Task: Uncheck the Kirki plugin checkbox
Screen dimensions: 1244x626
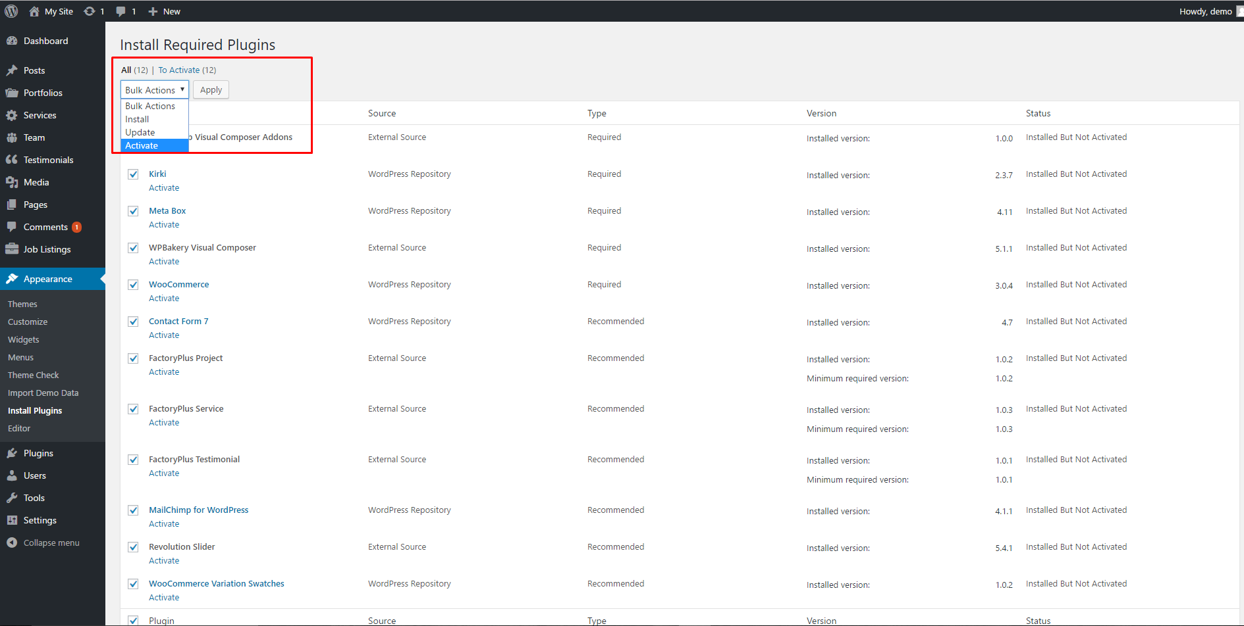Action: [x=132, y=174]
